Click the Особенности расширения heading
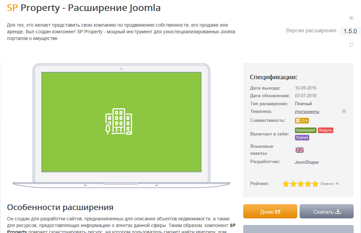 [60, 207]
